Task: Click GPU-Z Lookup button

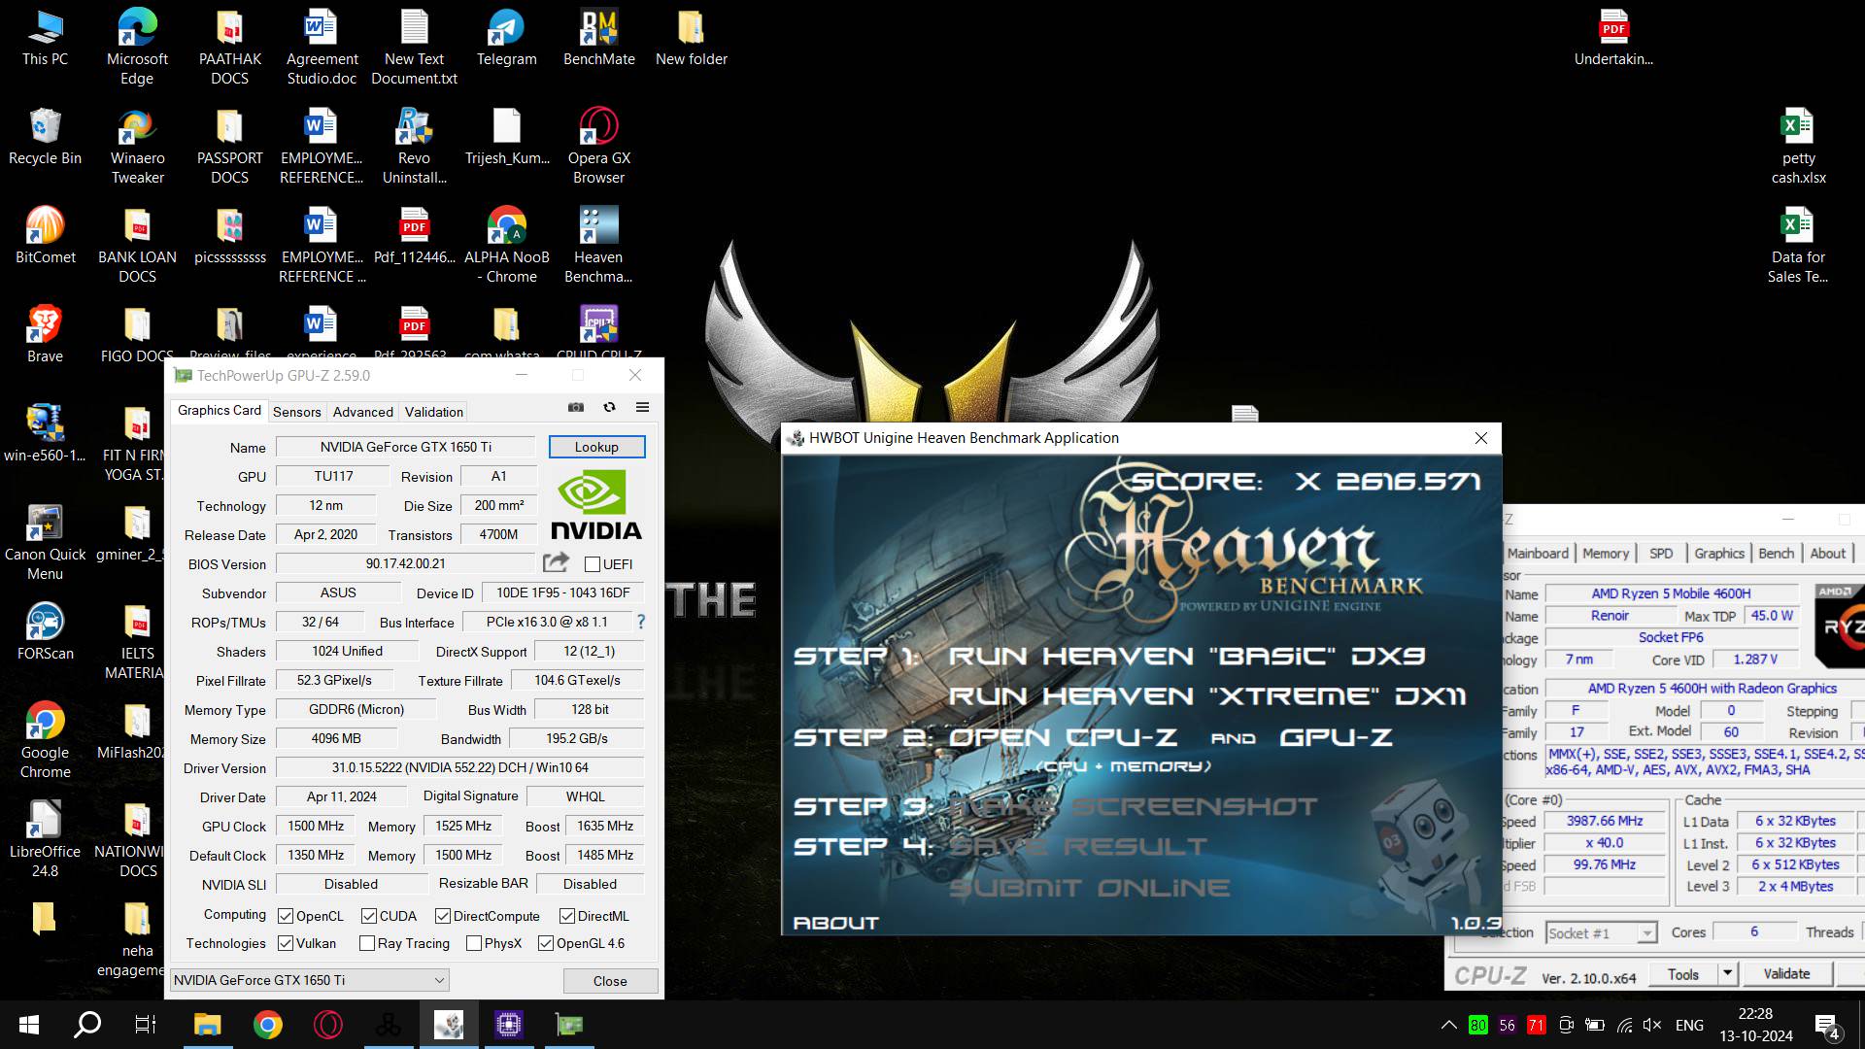Action: (596, 447)
